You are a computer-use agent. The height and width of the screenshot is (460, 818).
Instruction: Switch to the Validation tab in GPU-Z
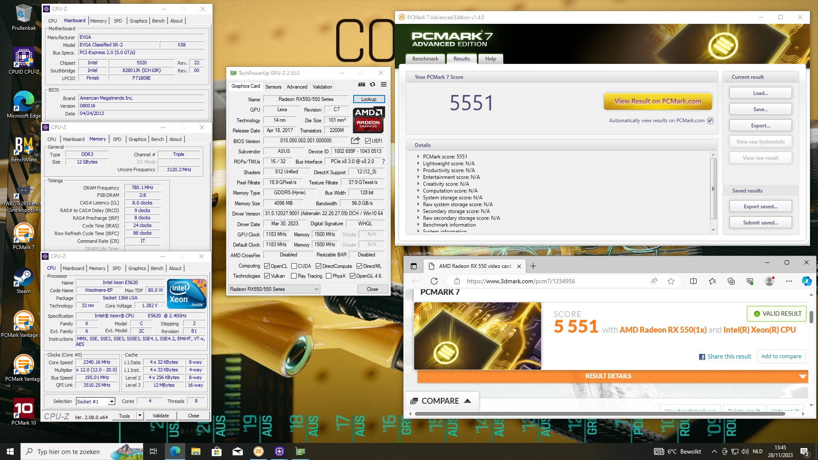[322, 86]
